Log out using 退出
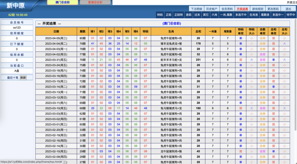This screenshot has height=164, width=297. tap(288, 9)
